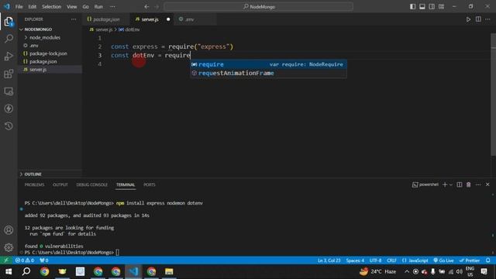The height and width of the screenshot is (279, 496).
Task: Toggle Primary Side Bar layout icon
Action: tap(412, 7)
